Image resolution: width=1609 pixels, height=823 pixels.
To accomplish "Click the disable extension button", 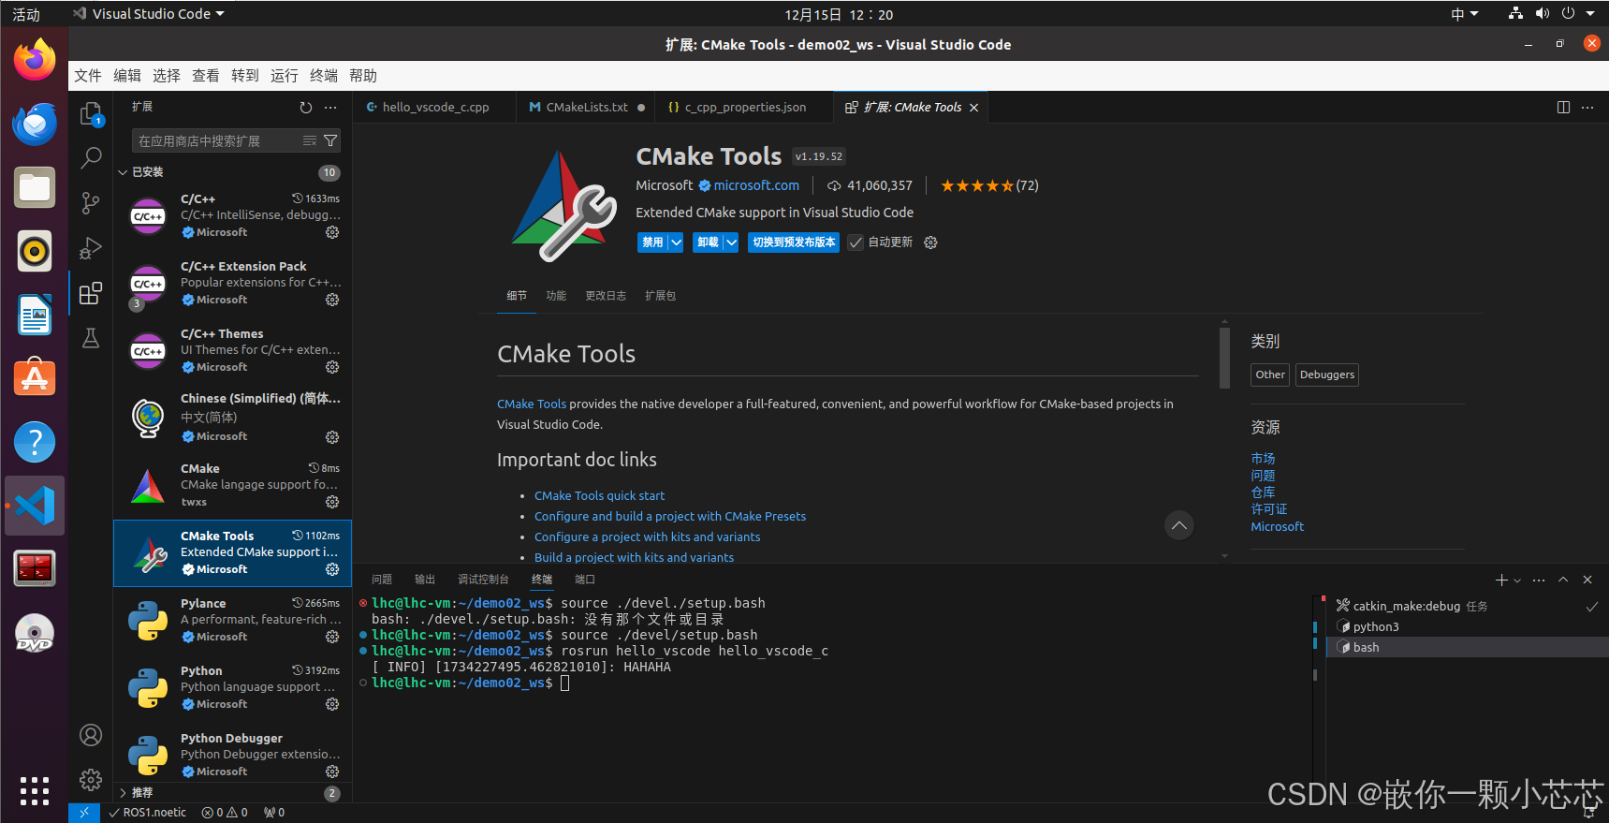I will pos(652,242).
